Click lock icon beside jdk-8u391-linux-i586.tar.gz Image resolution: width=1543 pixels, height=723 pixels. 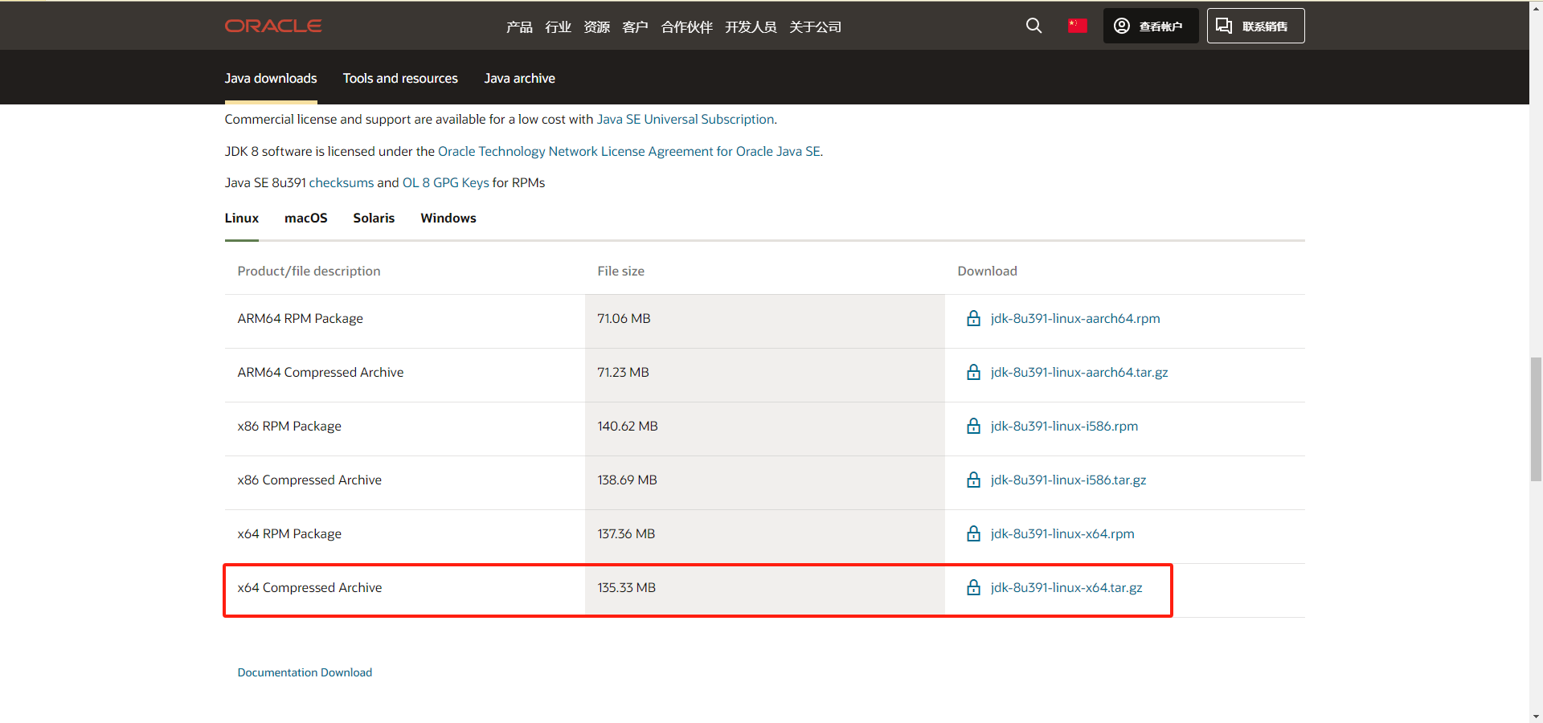973,480
